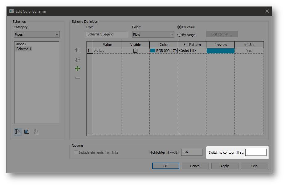Click the Color column header
Image resolution: width=285 pixels, height=186 pixels.
click(x=164, y=45)
